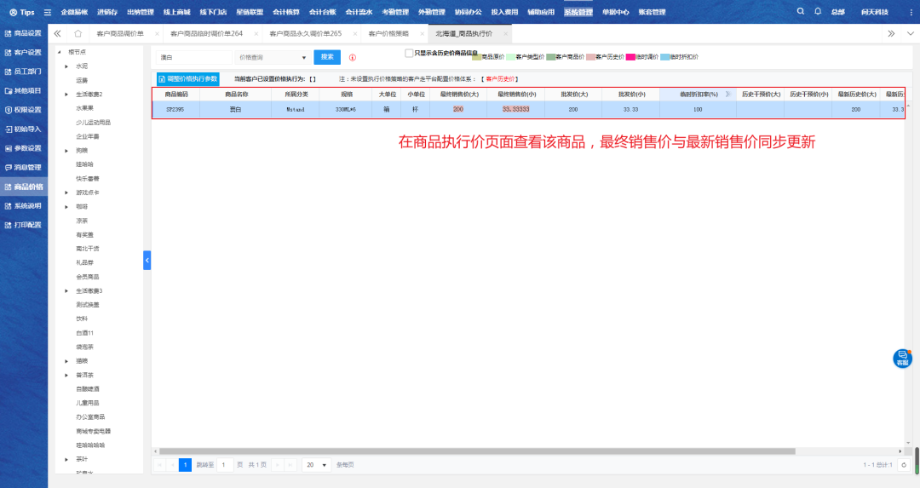Open the 客服 customer service floating icon
The image size is (920, 488).
(902, 359)
